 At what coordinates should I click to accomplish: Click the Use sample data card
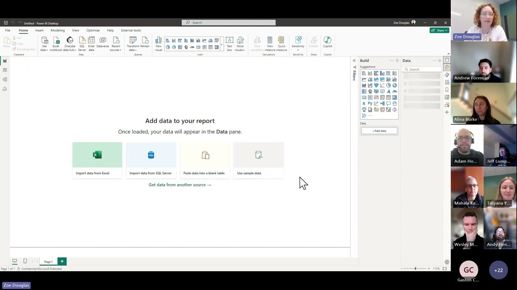[258, 160]
